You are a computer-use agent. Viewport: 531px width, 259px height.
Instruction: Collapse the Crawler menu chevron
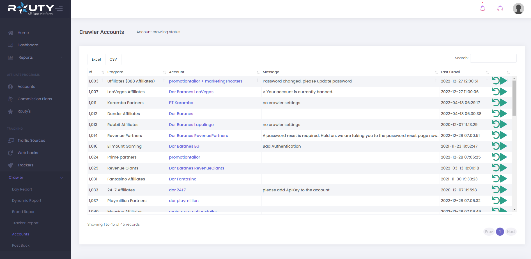[61, 178]
